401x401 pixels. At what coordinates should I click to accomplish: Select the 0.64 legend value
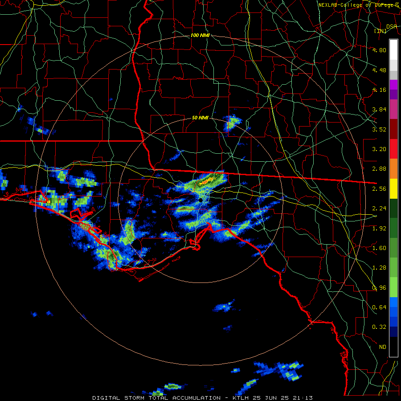379,307
